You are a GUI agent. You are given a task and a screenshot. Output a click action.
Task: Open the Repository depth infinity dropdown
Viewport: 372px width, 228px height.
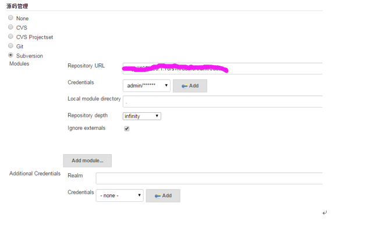(x=142, y=116)
